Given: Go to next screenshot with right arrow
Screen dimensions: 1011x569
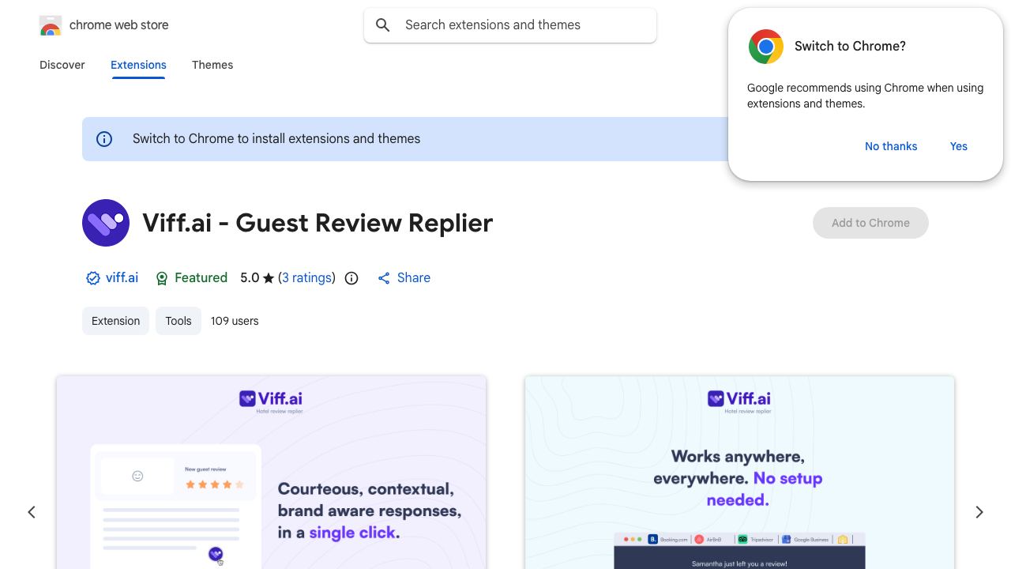Looking at the screenshot, I should (979, 512).
